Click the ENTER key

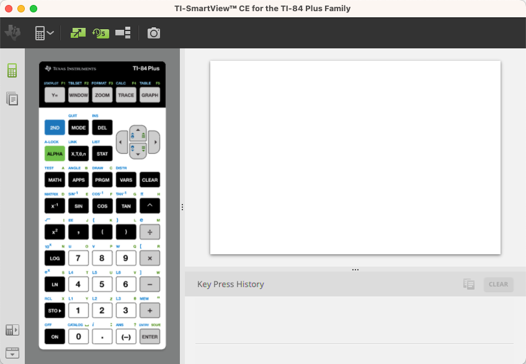150,337
